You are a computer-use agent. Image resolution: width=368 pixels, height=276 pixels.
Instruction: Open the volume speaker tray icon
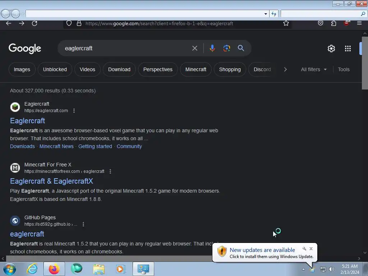[332, 269]
